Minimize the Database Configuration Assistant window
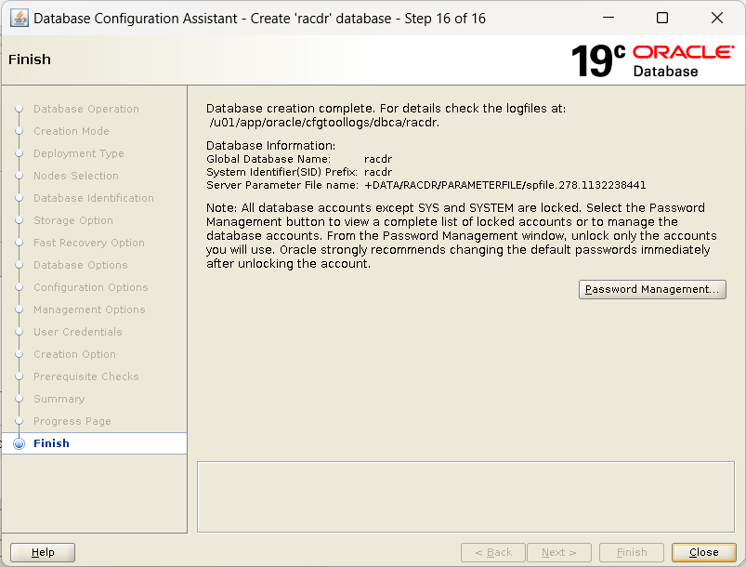 pos(609,18)
